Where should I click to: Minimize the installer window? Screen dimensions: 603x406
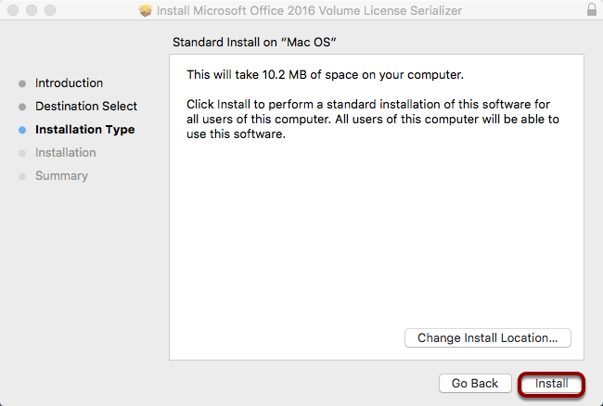pos(32,10)
